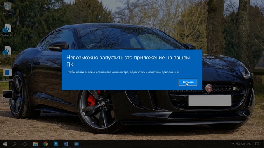Switch to the blue window app on the taskbar
This screenshot has width=264, height=148.
click(76, 144)
